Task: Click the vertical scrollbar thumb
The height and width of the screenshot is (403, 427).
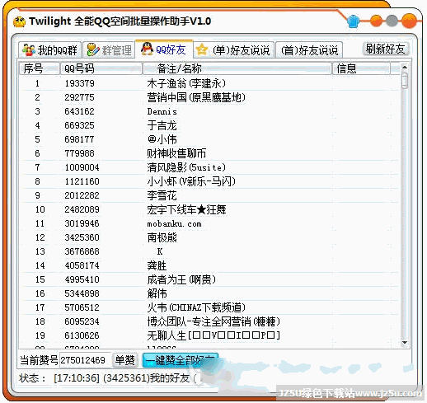Action: pos(404,81)
